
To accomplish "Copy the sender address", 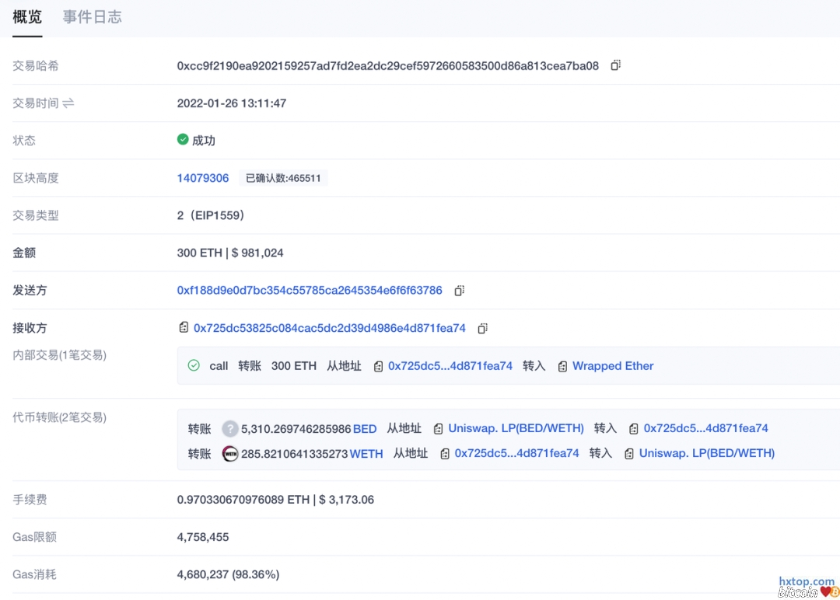I will [459, 291].
